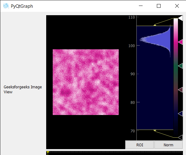This screenshot has width=186, height=155.
Task: Select the magenta gradient tick marker
Action: click(180, 42)
